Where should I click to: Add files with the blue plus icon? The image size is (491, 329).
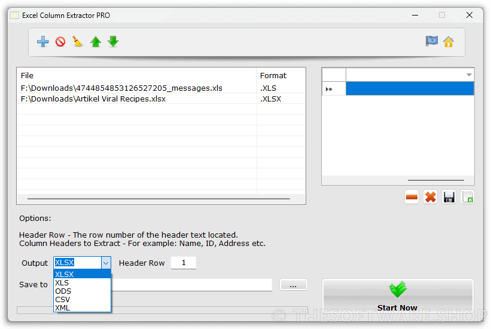(x=43, y=42)
